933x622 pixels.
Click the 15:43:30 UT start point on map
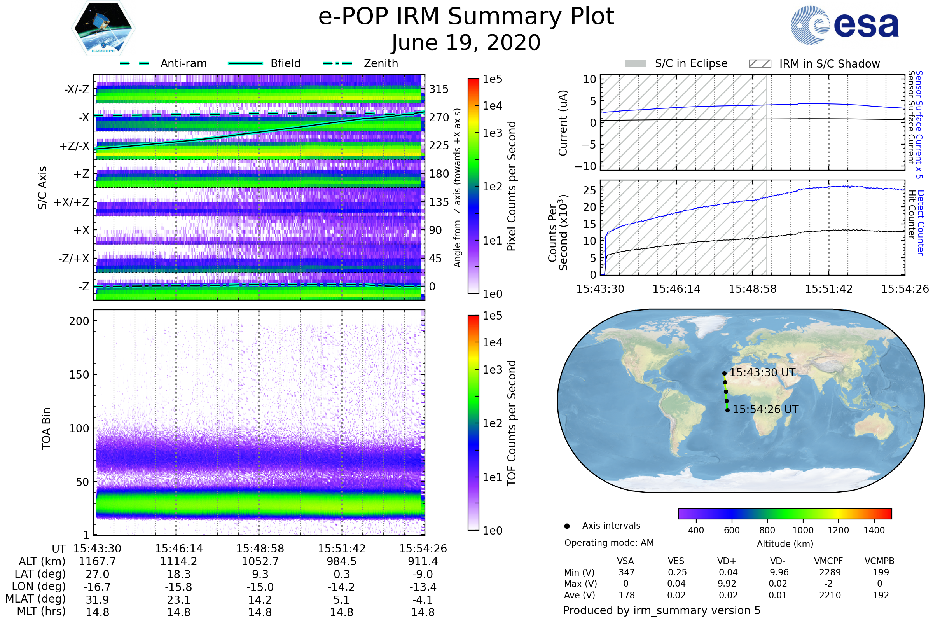724,373
